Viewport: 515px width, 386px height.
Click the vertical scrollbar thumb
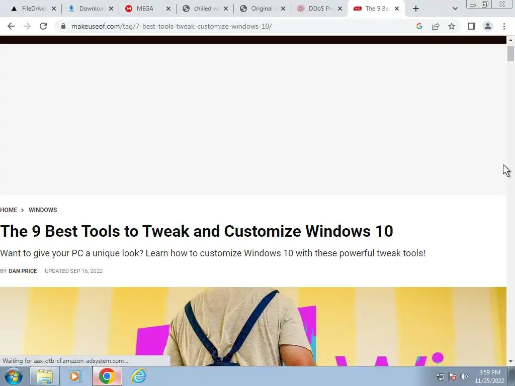pos(510,54)
